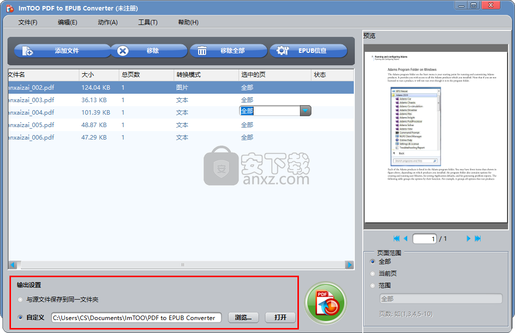Screen dimensions: 515x333
Task: Click the Remove All (移除全部) button
Action: 228,51
